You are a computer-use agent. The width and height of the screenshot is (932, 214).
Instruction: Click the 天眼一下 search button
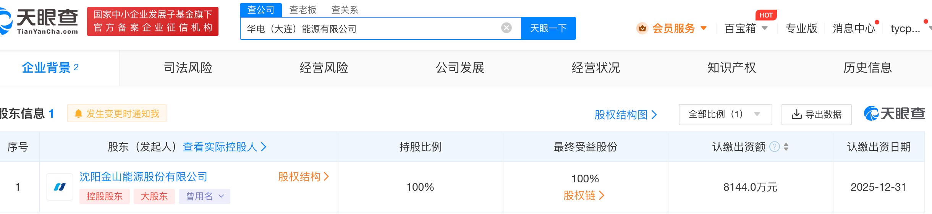tap(549, 28)
